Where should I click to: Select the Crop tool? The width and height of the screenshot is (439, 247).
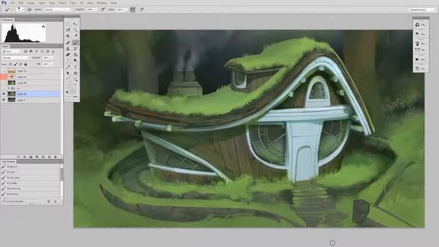(x=68, y=36)
